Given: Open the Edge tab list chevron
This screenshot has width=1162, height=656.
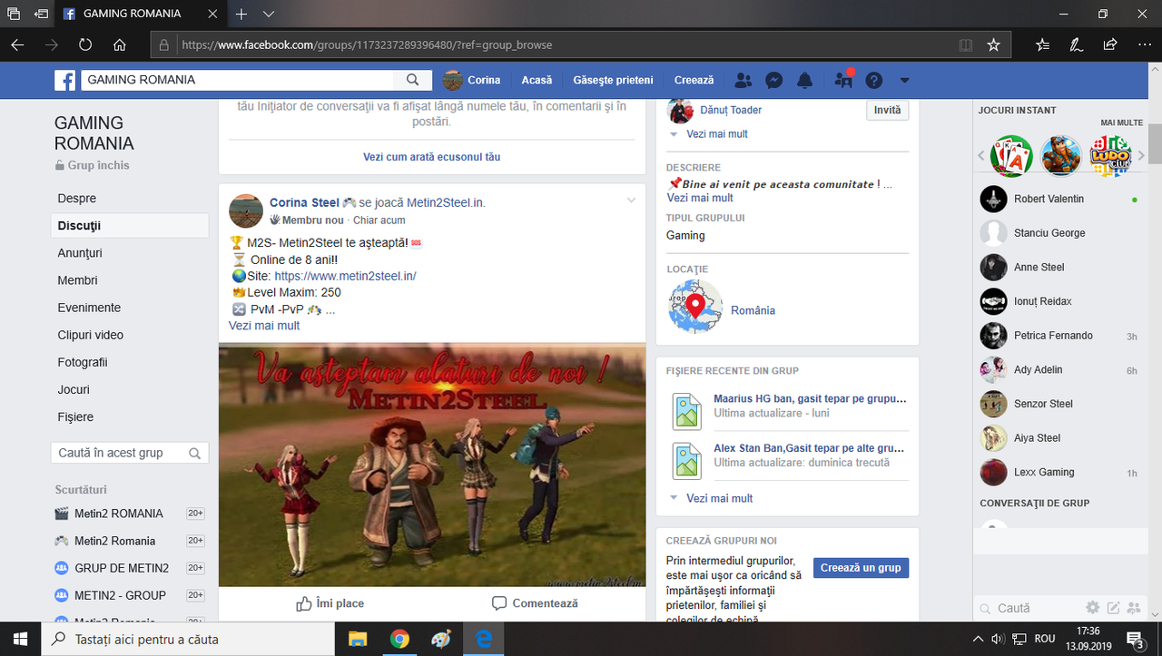Looking at the screenshot, I should (269, 15).
